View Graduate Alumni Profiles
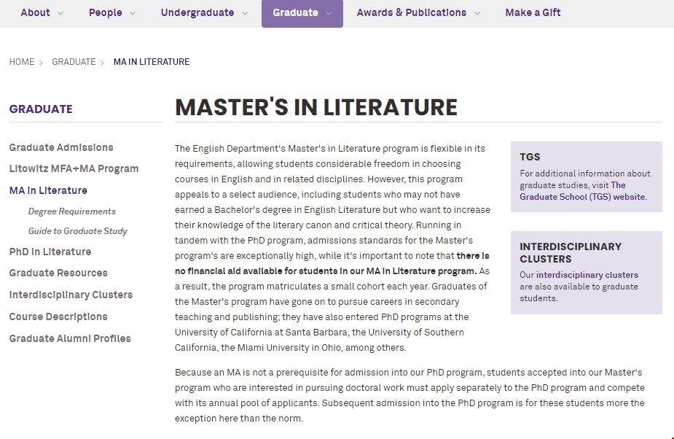Image resolution: width=674 pixels, height=439 pixels. click(70, 338)
